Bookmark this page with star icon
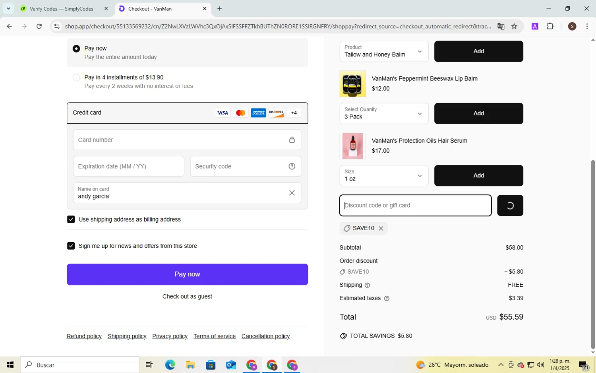Screen dimensions: 596x373 coord(514,27)
